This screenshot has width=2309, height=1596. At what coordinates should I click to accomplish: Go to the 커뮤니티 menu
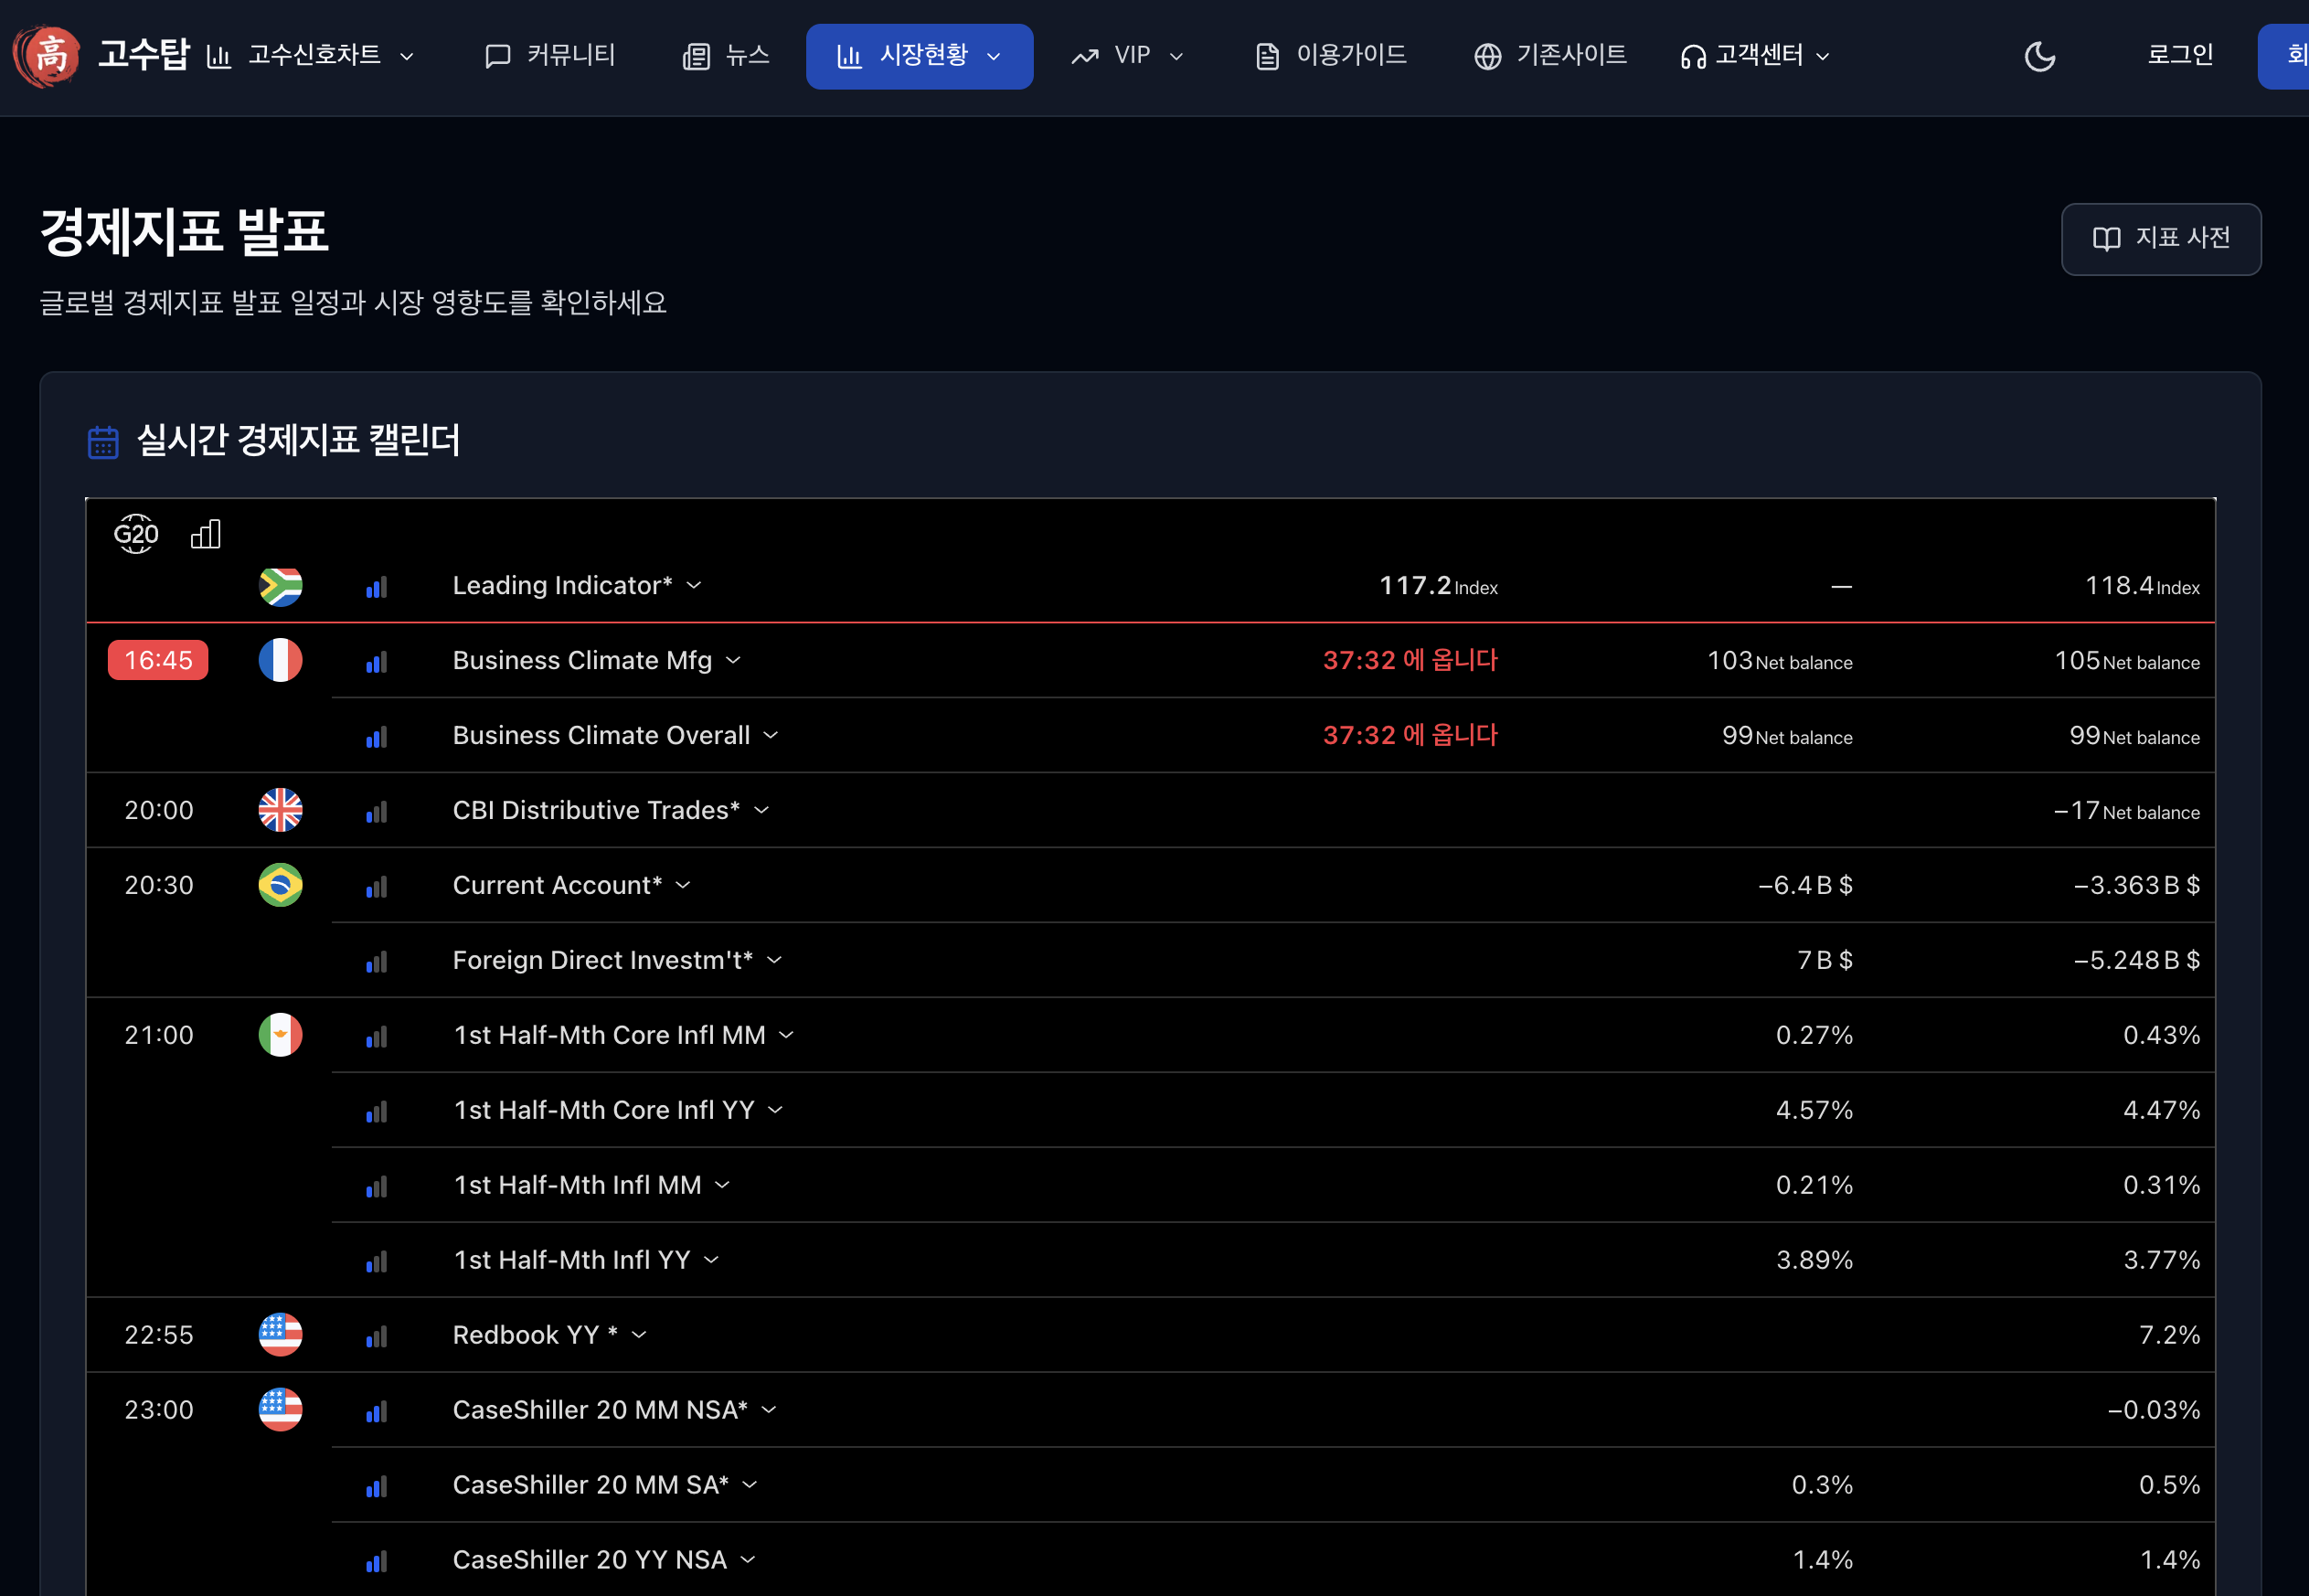pos(550,56)
